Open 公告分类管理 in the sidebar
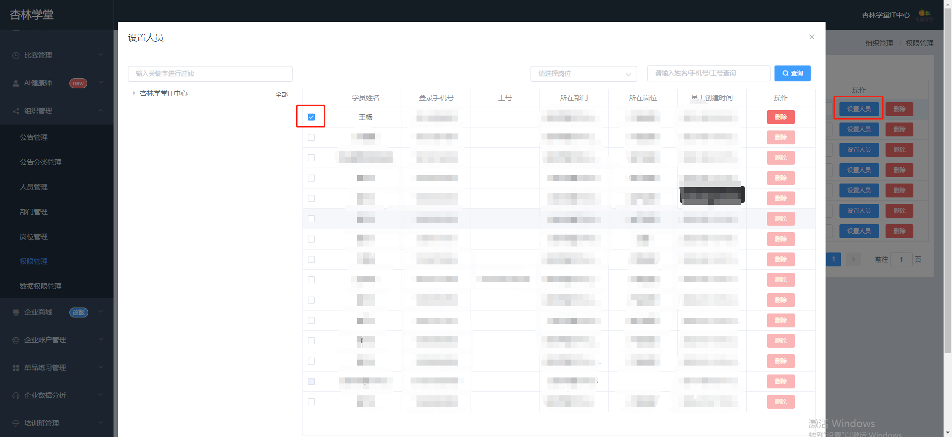Image resolution: width=952 pixels, height=437 pixels. click(x=41, y=162)
